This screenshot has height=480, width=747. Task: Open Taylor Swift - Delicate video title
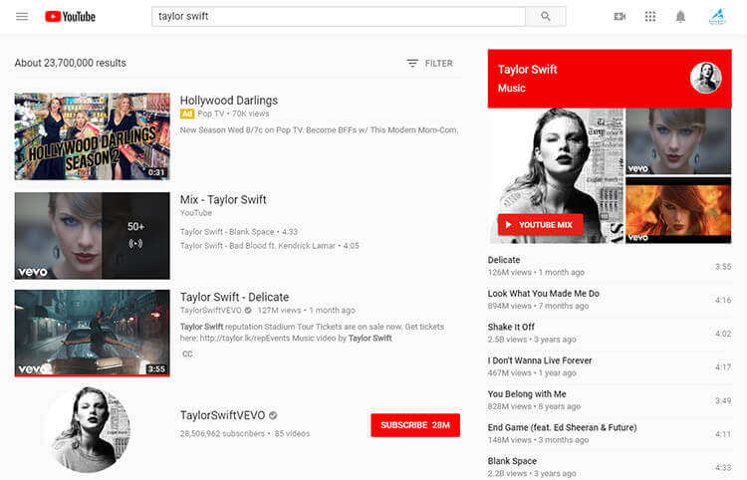click(x=234, y=297)
